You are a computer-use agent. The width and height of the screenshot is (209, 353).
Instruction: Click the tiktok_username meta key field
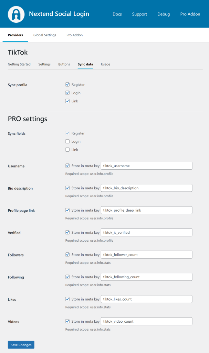pos(146,166)
